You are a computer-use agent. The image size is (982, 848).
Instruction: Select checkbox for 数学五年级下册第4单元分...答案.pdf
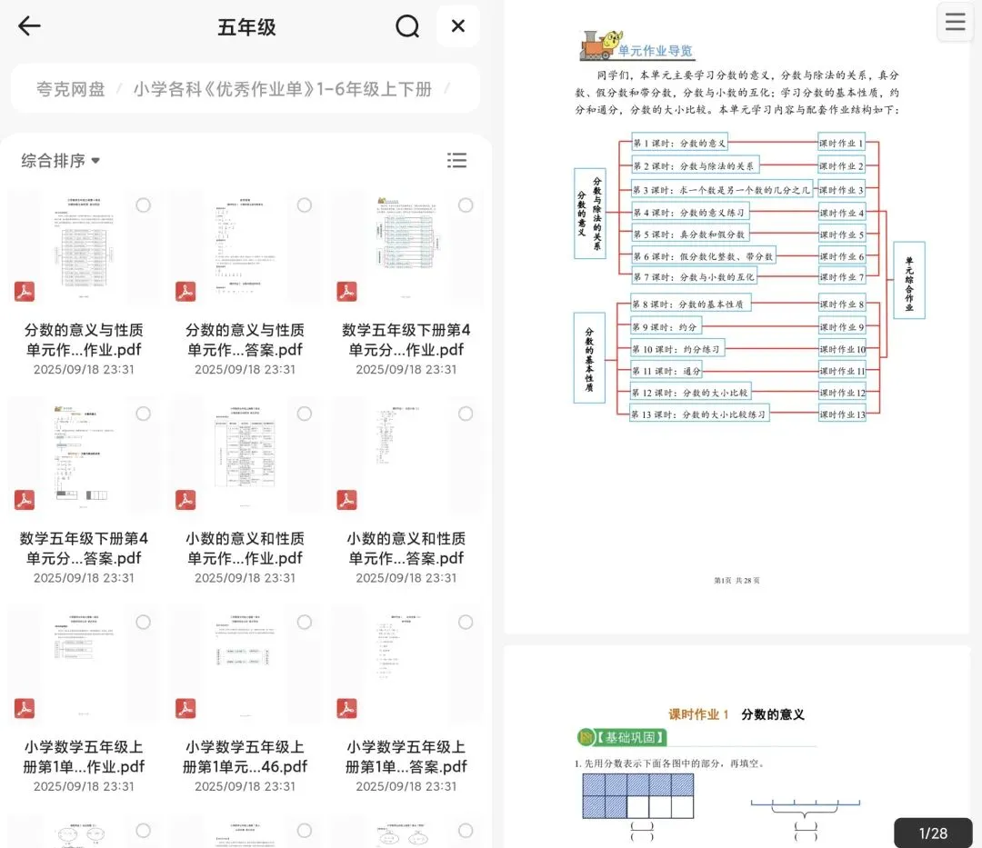coord(144,414)
